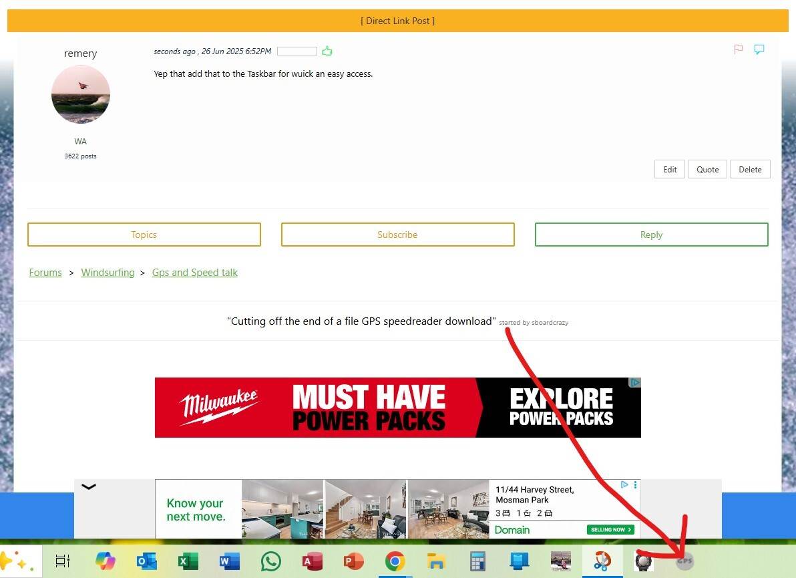Viewport: 796px width, 578px height.
Task: Open the Direct Link Post banner
Action: coord(397,21)
